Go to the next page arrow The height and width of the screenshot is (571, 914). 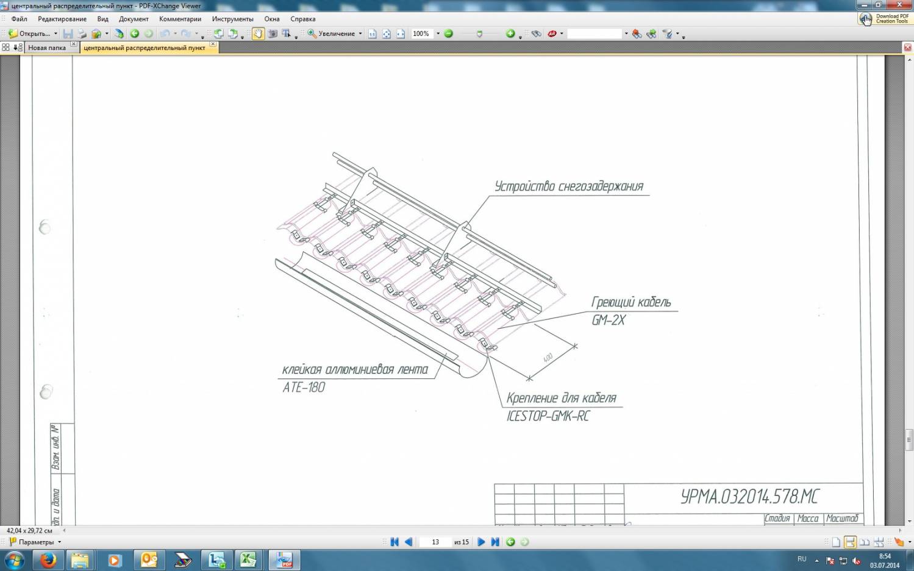coord(481,542)
